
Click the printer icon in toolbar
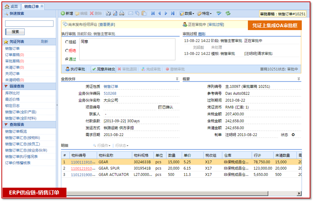coord(121,13)
